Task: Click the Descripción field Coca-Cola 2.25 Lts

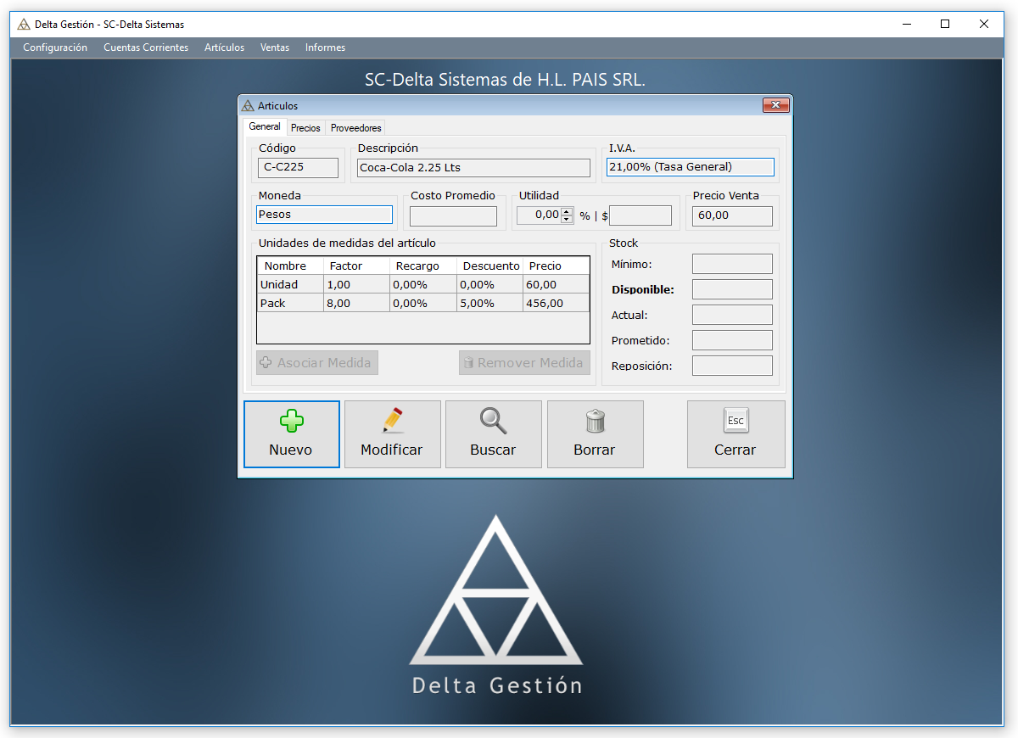Action: [x=473, y=168]
